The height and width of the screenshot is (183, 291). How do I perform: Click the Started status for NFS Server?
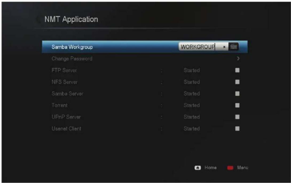(x=192, y=82)
